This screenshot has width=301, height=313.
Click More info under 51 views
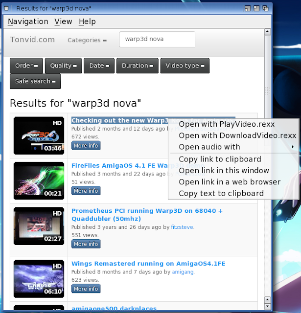pyautogui.click(x=86, y=191)
